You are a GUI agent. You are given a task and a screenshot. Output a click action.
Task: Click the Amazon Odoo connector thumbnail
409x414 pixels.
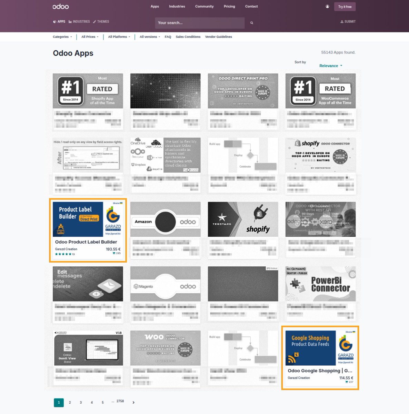[x=165, y=219]
